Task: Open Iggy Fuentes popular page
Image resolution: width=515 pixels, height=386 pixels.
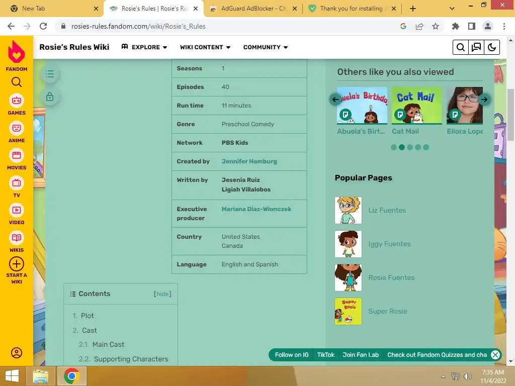Action: click(389, 244)
